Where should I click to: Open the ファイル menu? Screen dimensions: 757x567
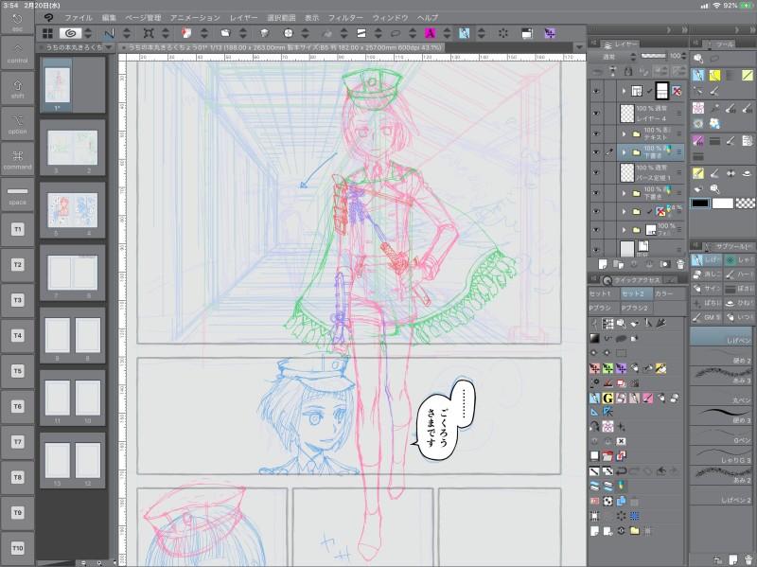pyautogui.click(x=79, y=18)
